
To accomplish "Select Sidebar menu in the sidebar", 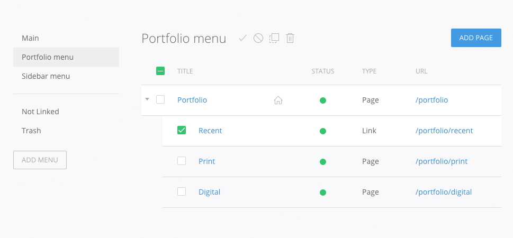I will (46, 76).
